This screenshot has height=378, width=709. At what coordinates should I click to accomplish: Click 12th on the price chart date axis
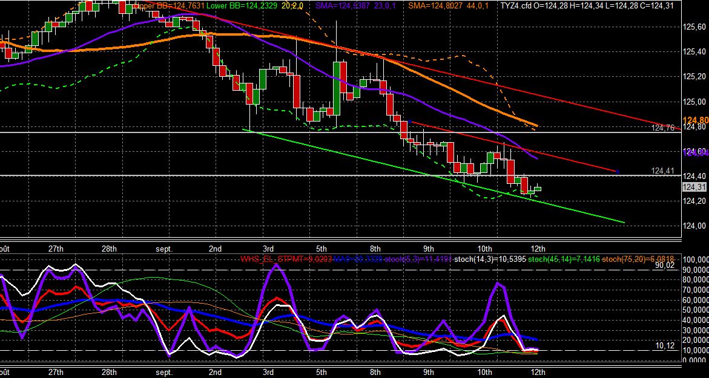(537, 249)
